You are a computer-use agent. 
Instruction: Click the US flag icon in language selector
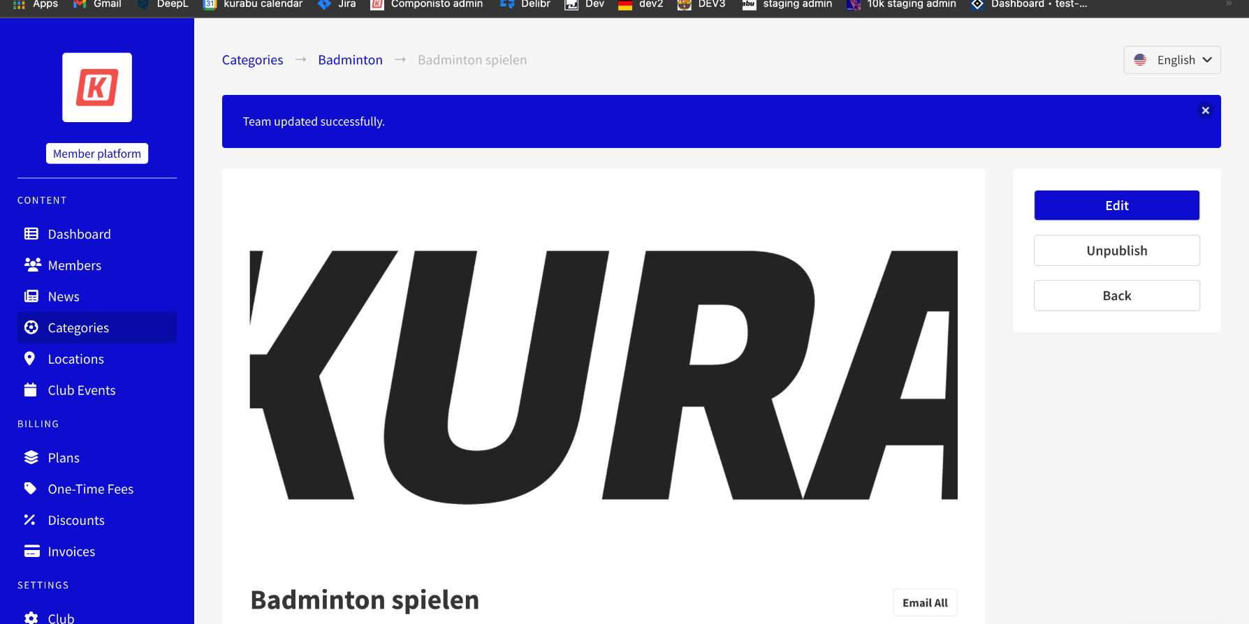click(1140, 60)
